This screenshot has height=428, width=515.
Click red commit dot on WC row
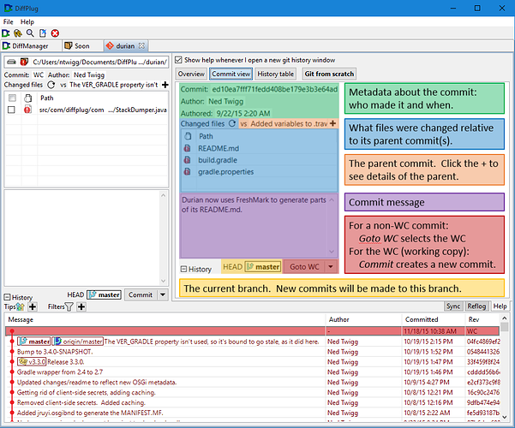[x=12, y=331]
